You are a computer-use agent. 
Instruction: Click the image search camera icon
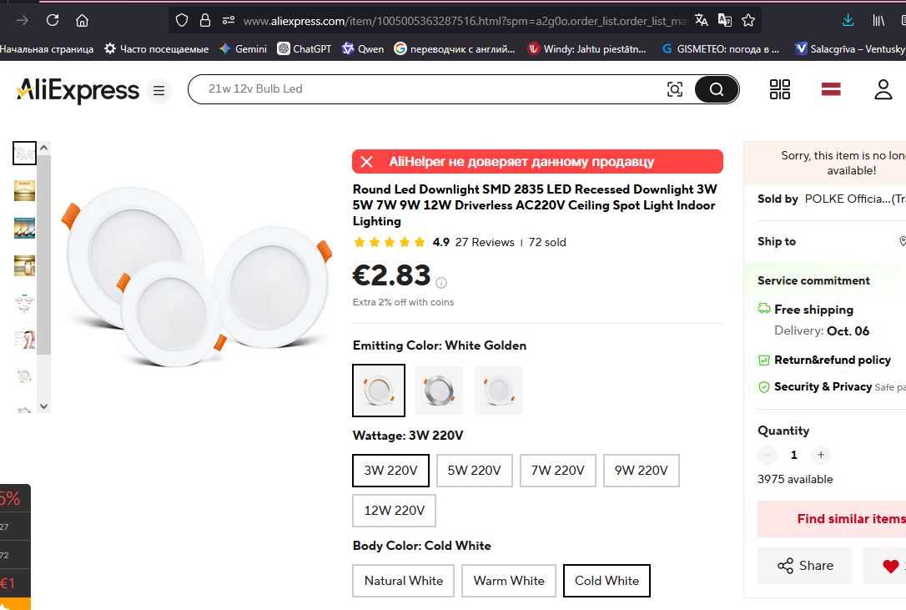675,89
